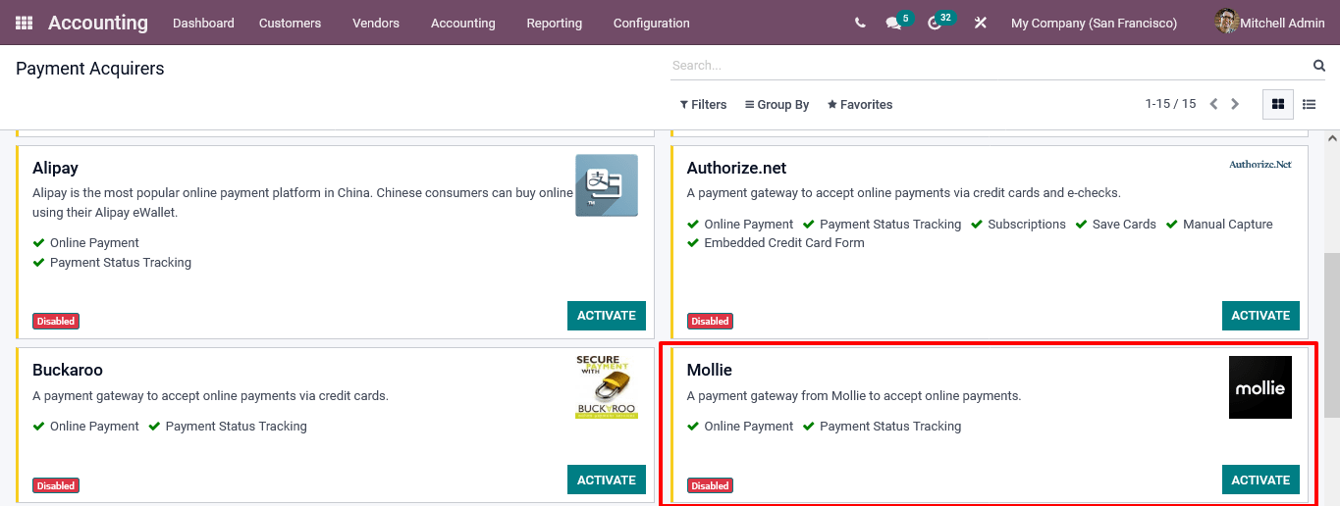Screen dimensions: 1340x506
Task: Click the Accounting app title
Action: tap(98, 23)
